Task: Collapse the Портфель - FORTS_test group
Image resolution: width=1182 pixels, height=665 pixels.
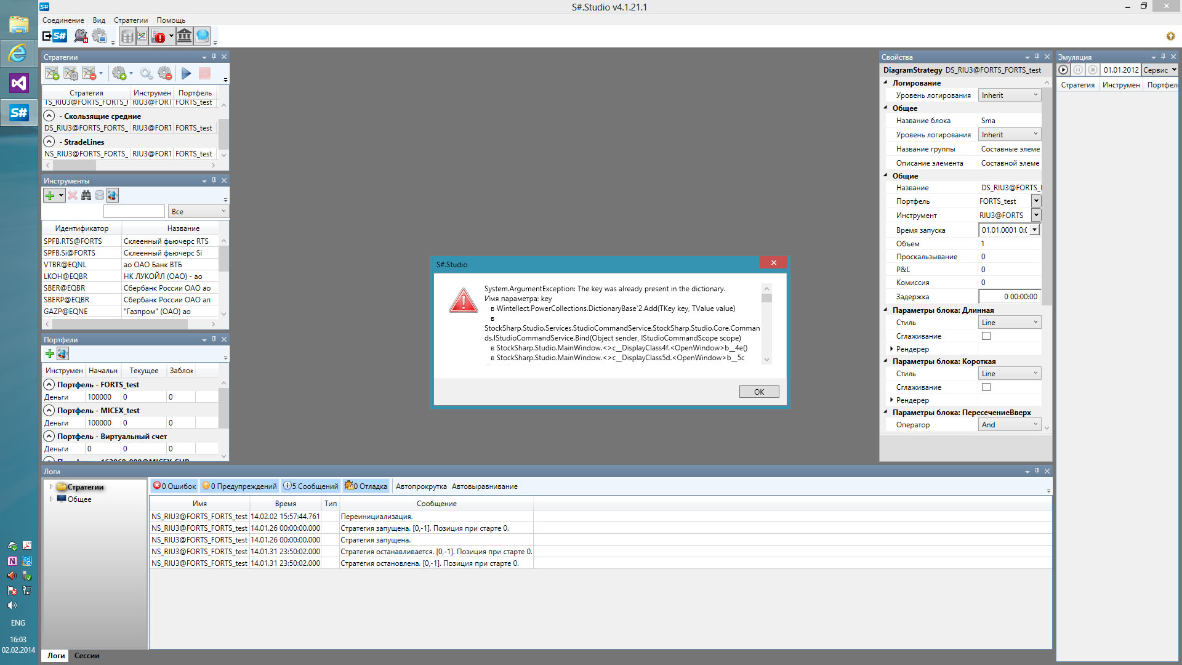Action: tap(49, 384)
